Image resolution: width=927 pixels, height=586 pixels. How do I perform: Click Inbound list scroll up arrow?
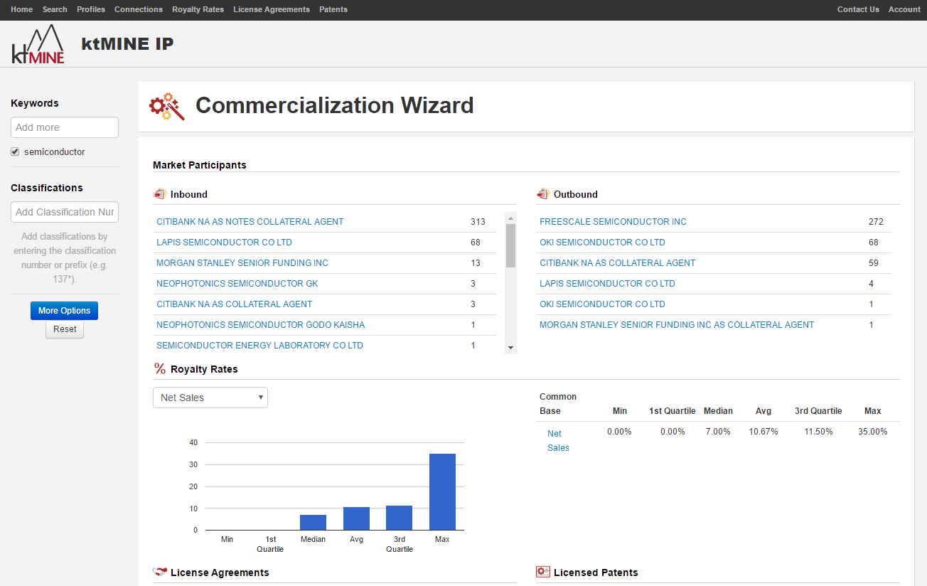pyautogui.click(x=510, y=217)
